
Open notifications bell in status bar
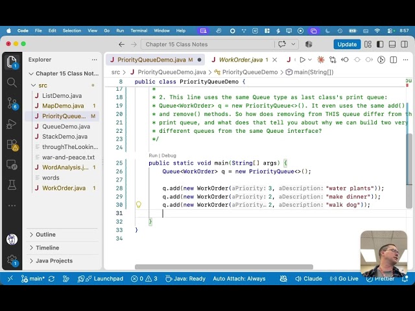click(405, 279)
